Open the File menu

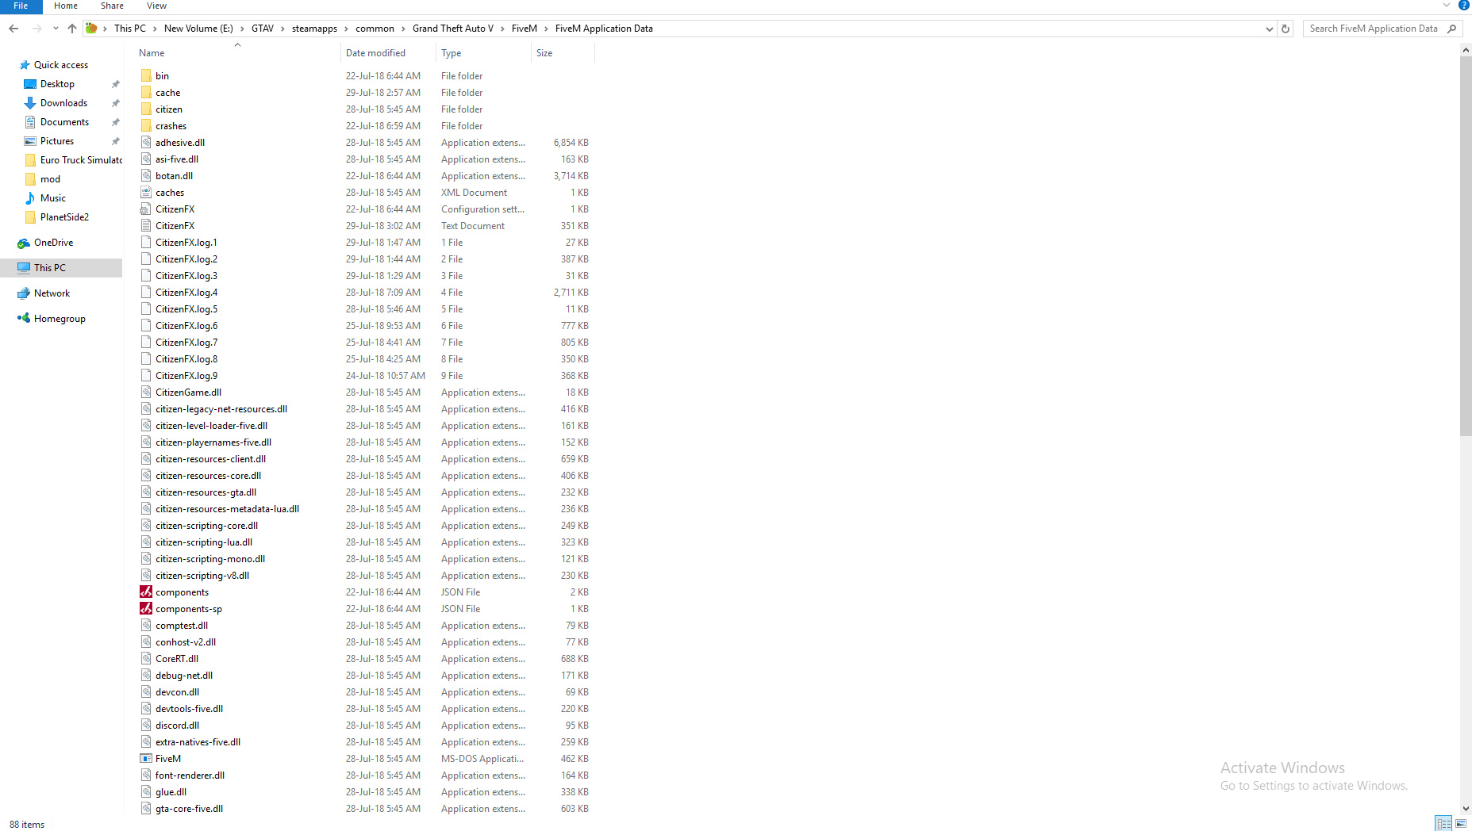pos(21,6)
